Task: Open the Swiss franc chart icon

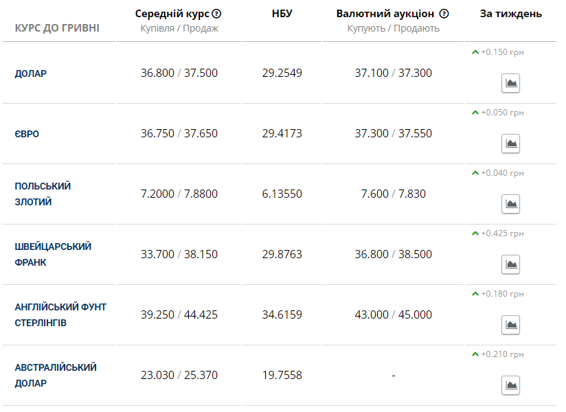Action: point(510,264)
